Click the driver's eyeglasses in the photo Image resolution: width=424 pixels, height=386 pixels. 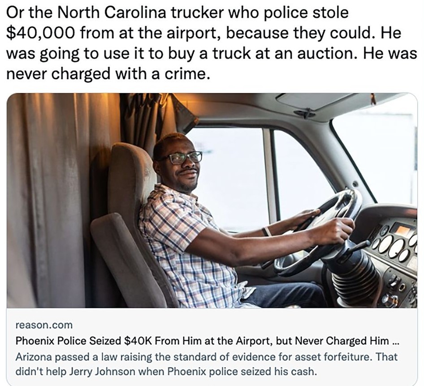[185, 158]
